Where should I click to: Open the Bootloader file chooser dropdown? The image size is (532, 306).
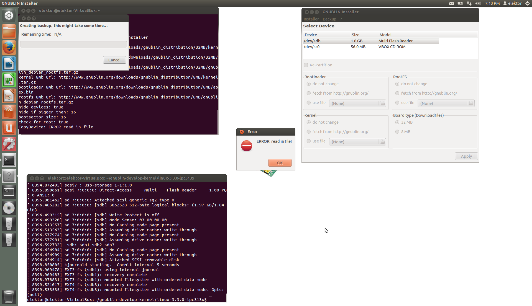click(357, 103)
